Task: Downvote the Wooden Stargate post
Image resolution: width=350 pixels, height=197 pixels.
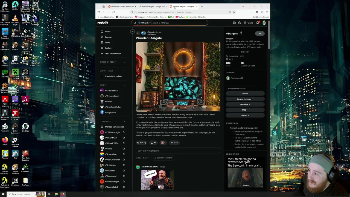Action: (x=145, y=143)
